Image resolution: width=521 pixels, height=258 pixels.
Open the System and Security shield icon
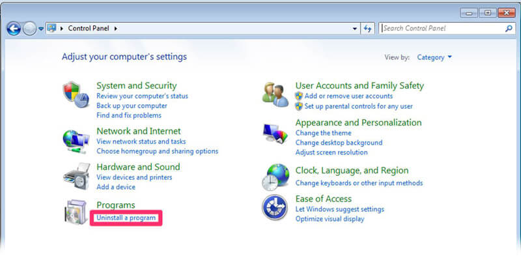pos(76,94)
